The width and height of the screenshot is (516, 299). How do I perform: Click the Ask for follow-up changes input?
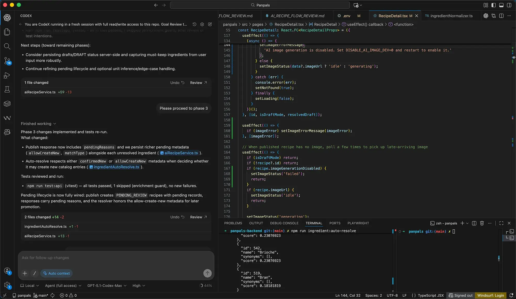[116, 258]
